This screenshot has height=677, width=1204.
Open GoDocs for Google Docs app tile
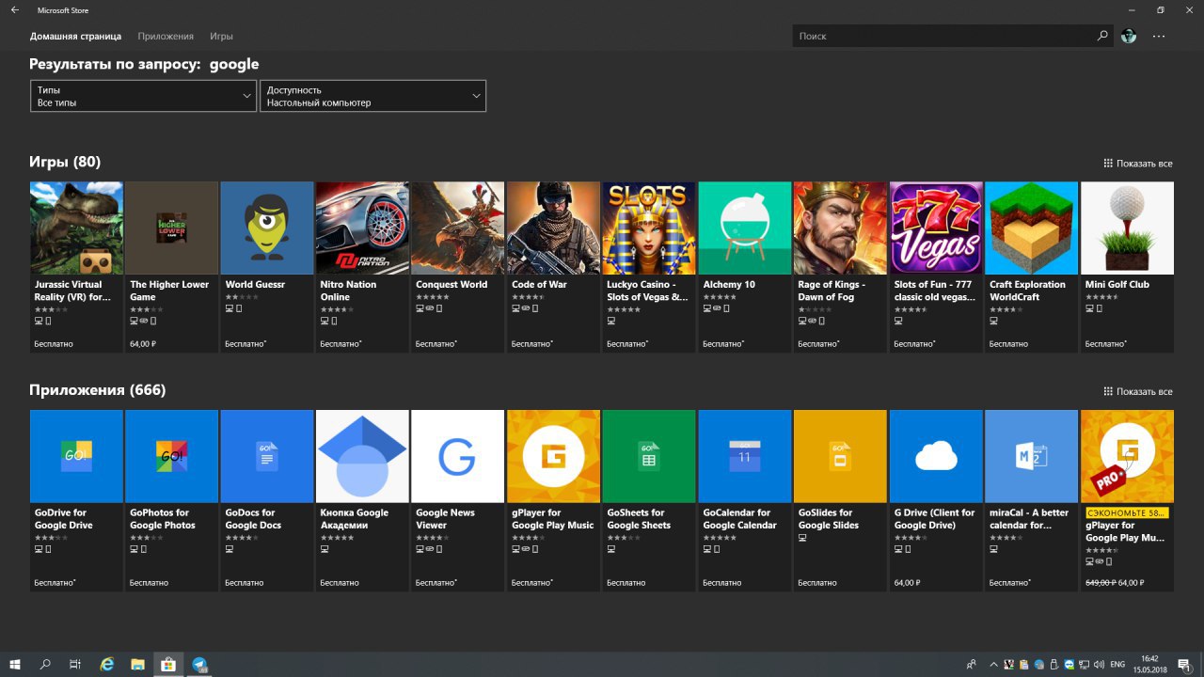pyautogui.click(x=267, y=500)
